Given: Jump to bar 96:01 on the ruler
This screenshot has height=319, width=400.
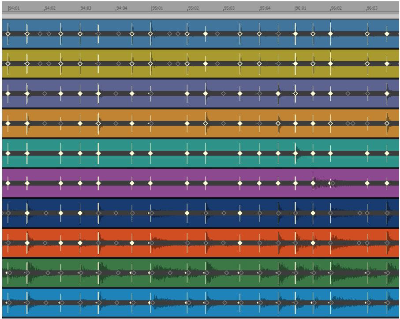Looking at the screenshot, I should [300, 8].
